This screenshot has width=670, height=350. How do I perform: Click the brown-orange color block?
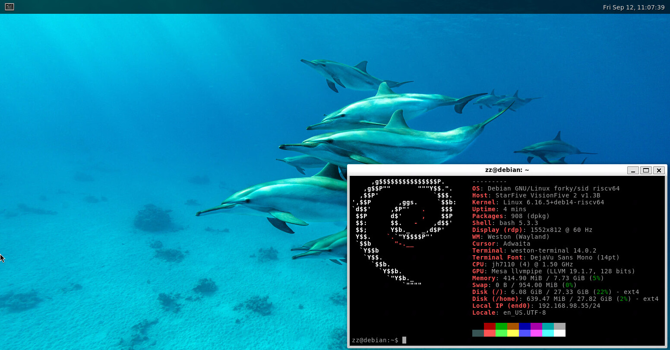pyautogui.click(x=513, y=326)
